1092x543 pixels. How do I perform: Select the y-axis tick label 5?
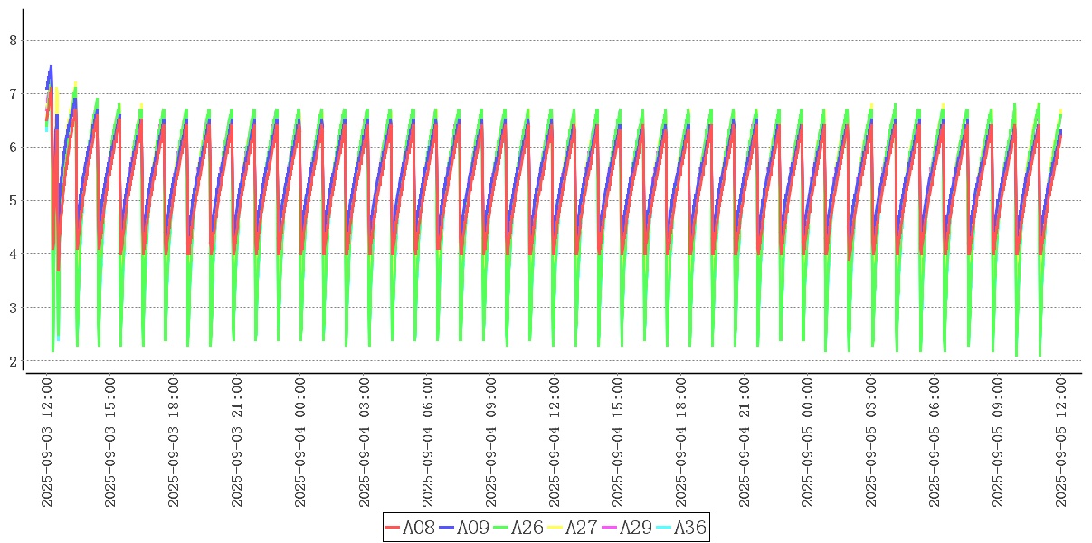click(13, 200)
